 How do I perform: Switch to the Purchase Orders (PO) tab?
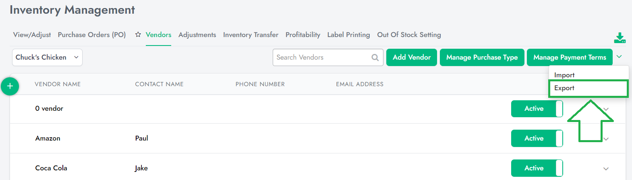(92, 35)
